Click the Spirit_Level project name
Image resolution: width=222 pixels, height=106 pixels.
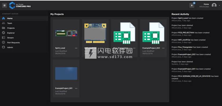point(60,48)
